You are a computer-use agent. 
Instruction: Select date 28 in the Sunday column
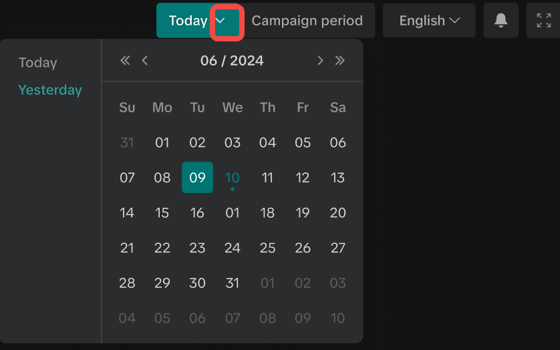127,283
